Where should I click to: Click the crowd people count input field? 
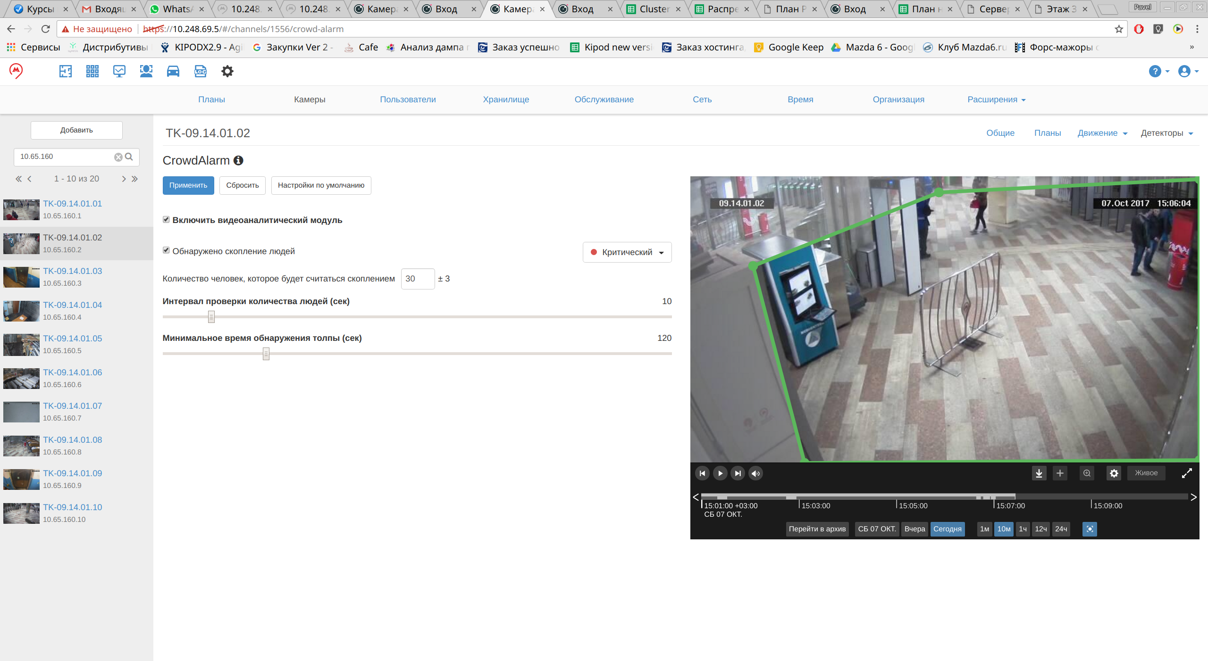coord(418,279)
